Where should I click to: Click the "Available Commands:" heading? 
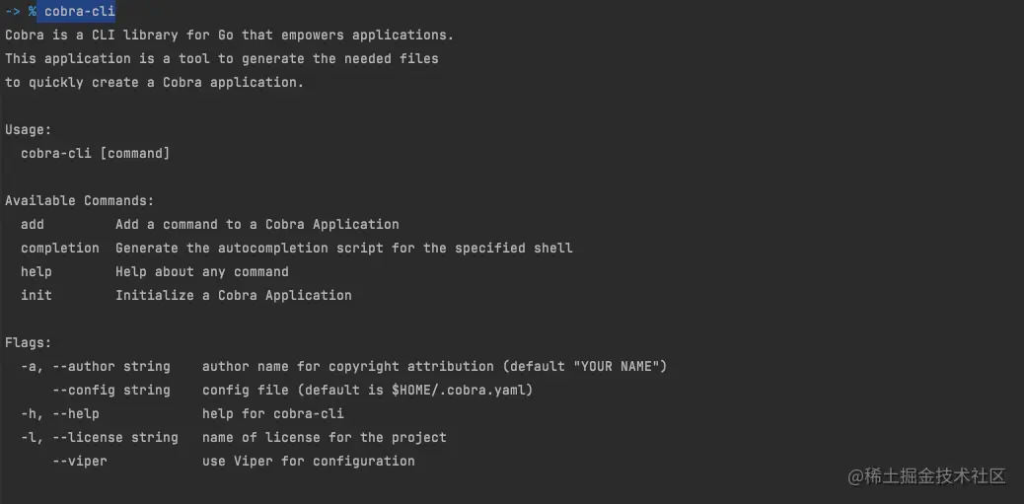pos(79,200)
